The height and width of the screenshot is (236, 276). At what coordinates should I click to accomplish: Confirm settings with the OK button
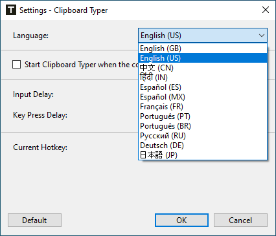(181, 220)
